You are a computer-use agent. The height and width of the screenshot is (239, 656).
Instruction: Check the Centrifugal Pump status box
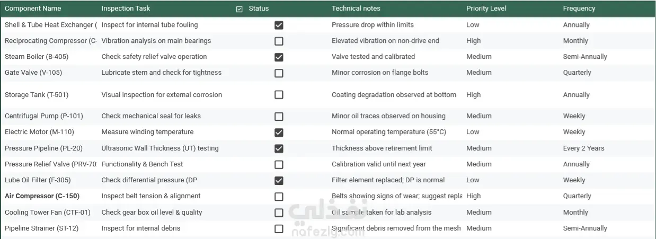tap(279, 116)
